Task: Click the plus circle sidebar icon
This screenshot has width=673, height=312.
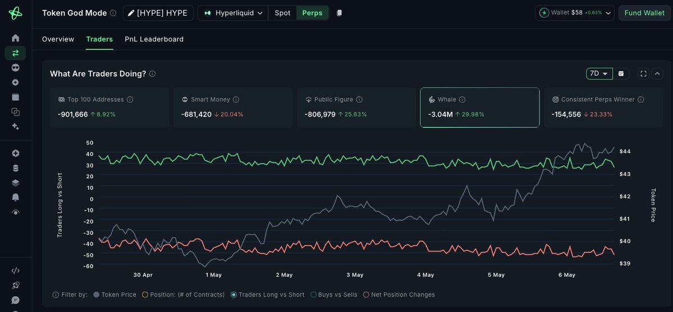Action: (16, 153)
